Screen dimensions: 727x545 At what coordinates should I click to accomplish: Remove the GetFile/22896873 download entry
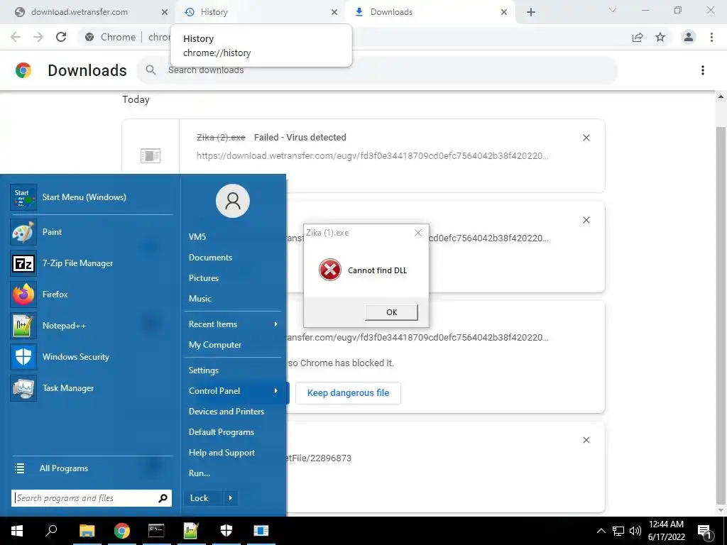coord(586,440)
